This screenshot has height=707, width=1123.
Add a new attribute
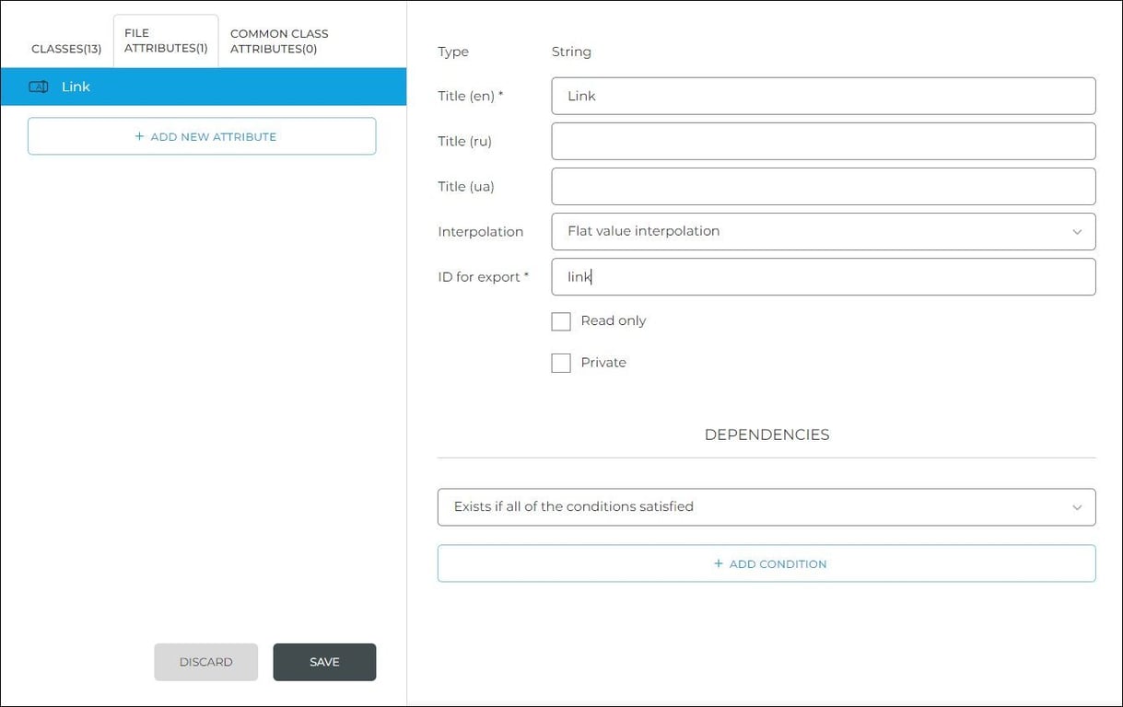click(202, 135)
